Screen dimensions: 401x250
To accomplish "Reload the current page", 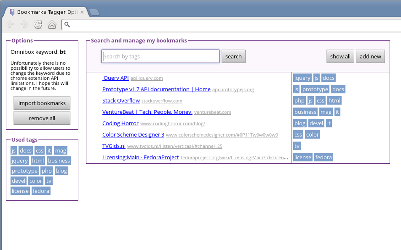I will [38, 24].
